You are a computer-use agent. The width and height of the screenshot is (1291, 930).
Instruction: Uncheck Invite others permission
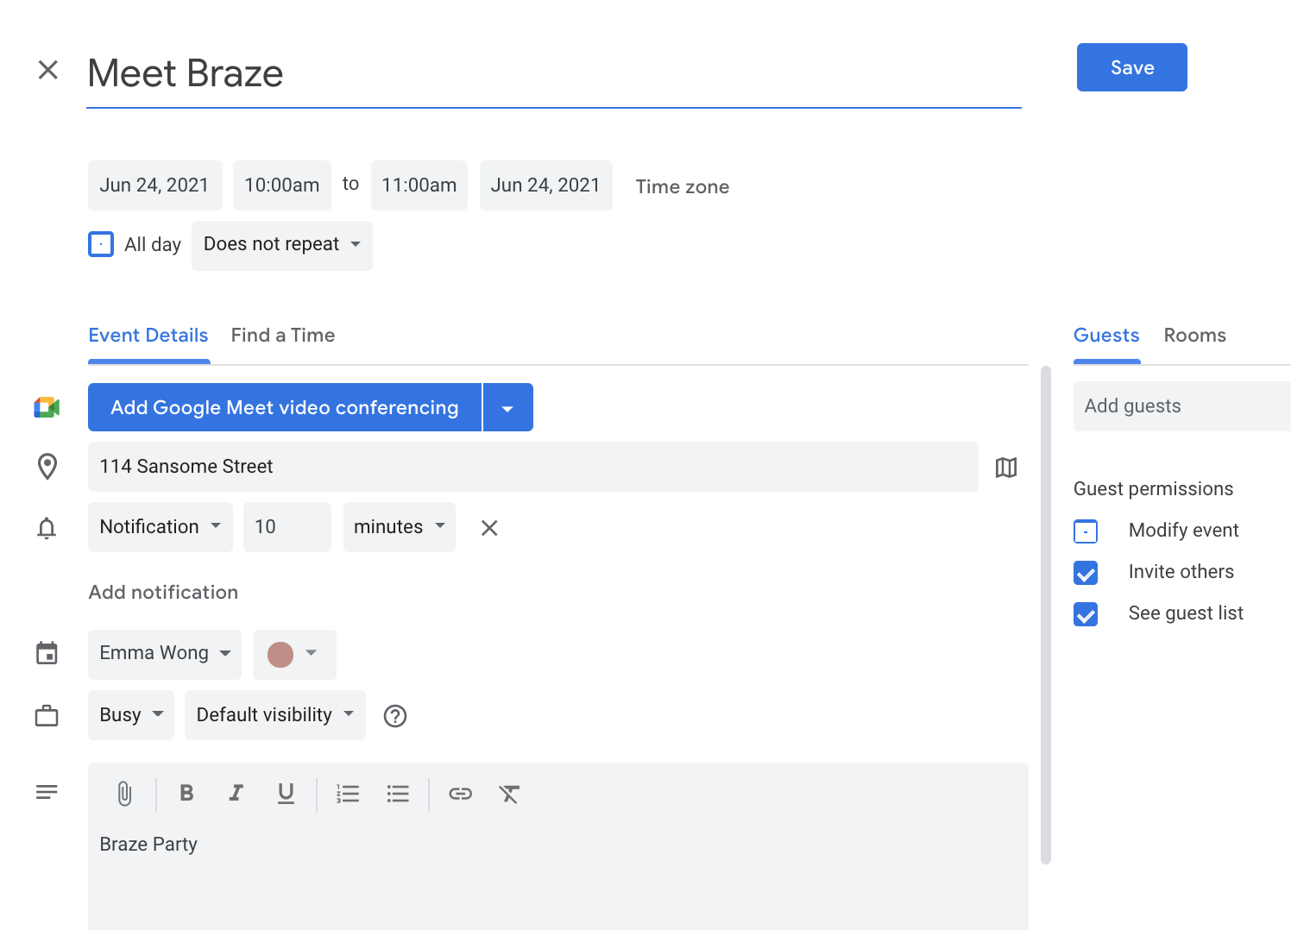(1086, 573)
